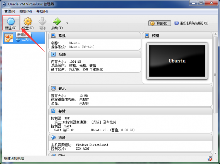This screenshot has width=220, height=164.
Task: Close the VirtualBox manager window
Action: 211,3
